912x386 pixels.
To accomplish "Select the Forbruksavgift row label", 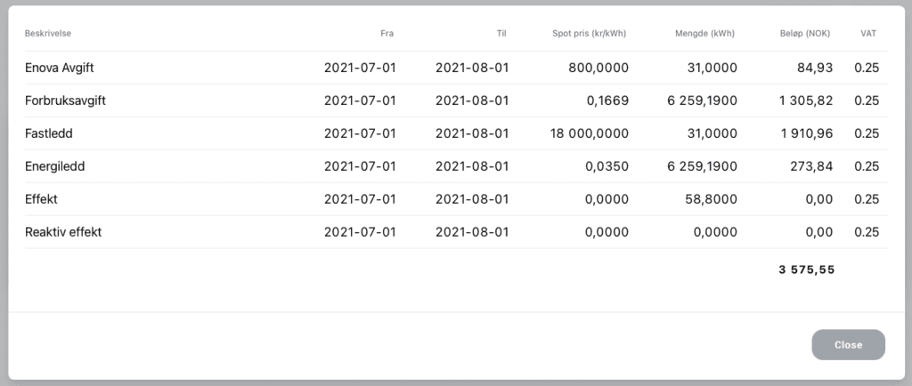I will pyautogui.click(x=65, y=101).
